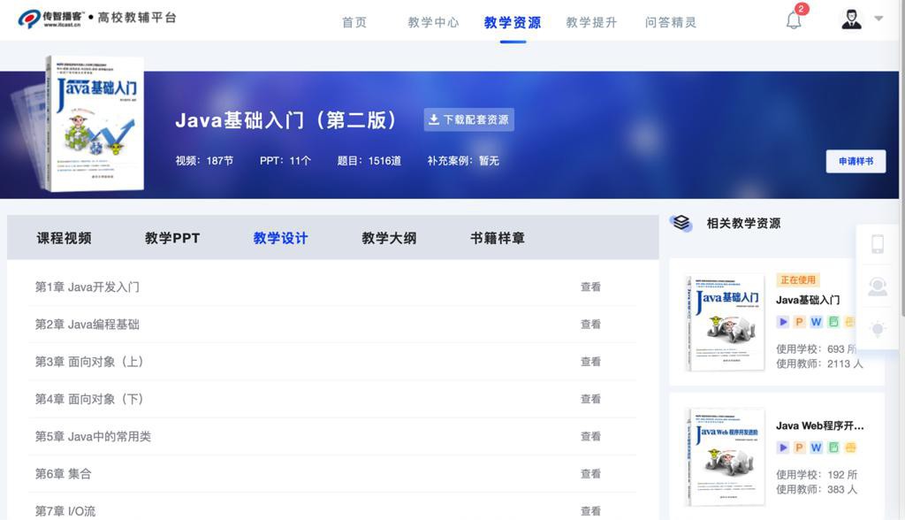The image size is (905, 520).
Task: Click the Java基础入门 title in related resources
Action: click(x=808, y=300)
